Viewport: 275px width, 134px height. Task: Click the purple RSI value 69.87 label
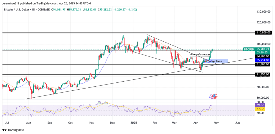tap(260, 105)
